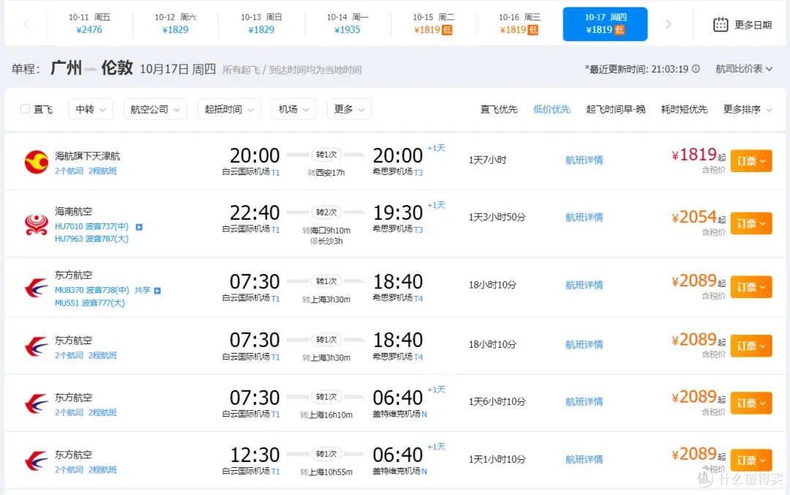Toggle the 直飞 checkbox
Screen dimensions: 790x495
pos(25,109)
